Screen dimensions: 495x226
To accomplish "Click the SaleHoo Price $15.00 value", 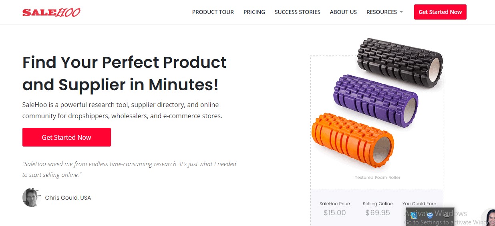I will pos(335,213).
